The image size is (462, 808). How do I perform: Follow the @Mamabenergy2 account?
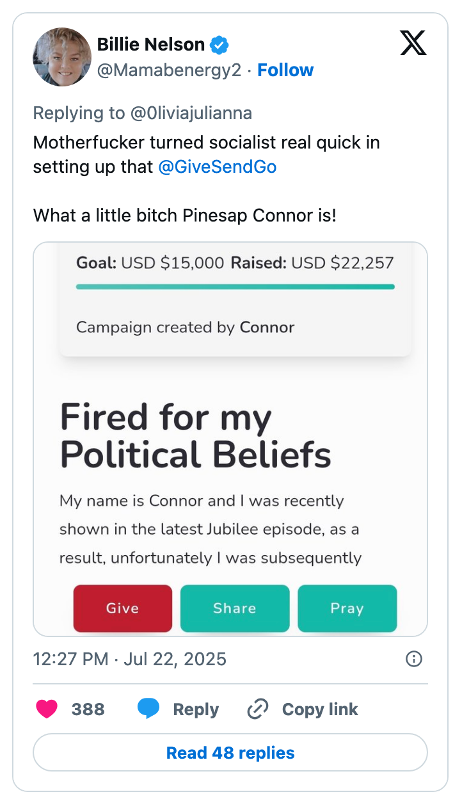pos(285,70)
